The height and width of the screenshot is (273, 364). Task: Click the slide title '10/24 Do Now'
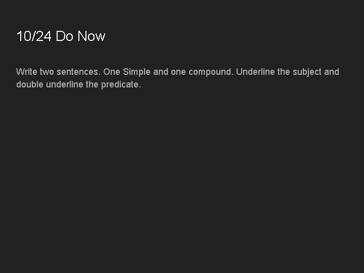61,36
